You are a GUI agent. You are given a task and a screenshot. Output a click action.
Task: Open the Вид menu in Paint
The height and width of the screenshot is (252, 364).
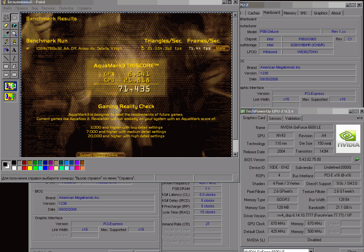34,8
